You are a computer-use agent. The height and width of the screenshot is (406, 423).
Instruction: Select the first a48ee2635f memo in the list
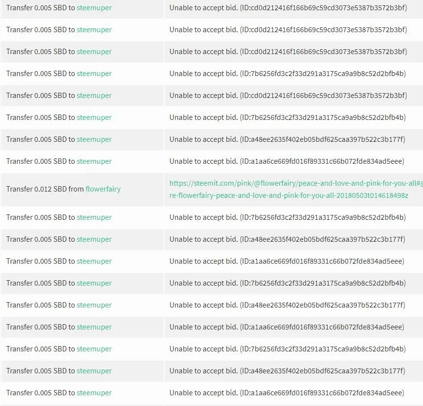(288, 139)
